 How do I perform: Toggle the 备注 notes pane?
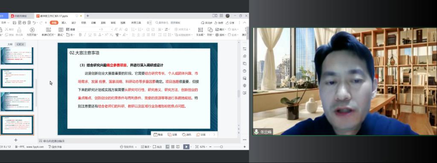click(x=145, y=146)
